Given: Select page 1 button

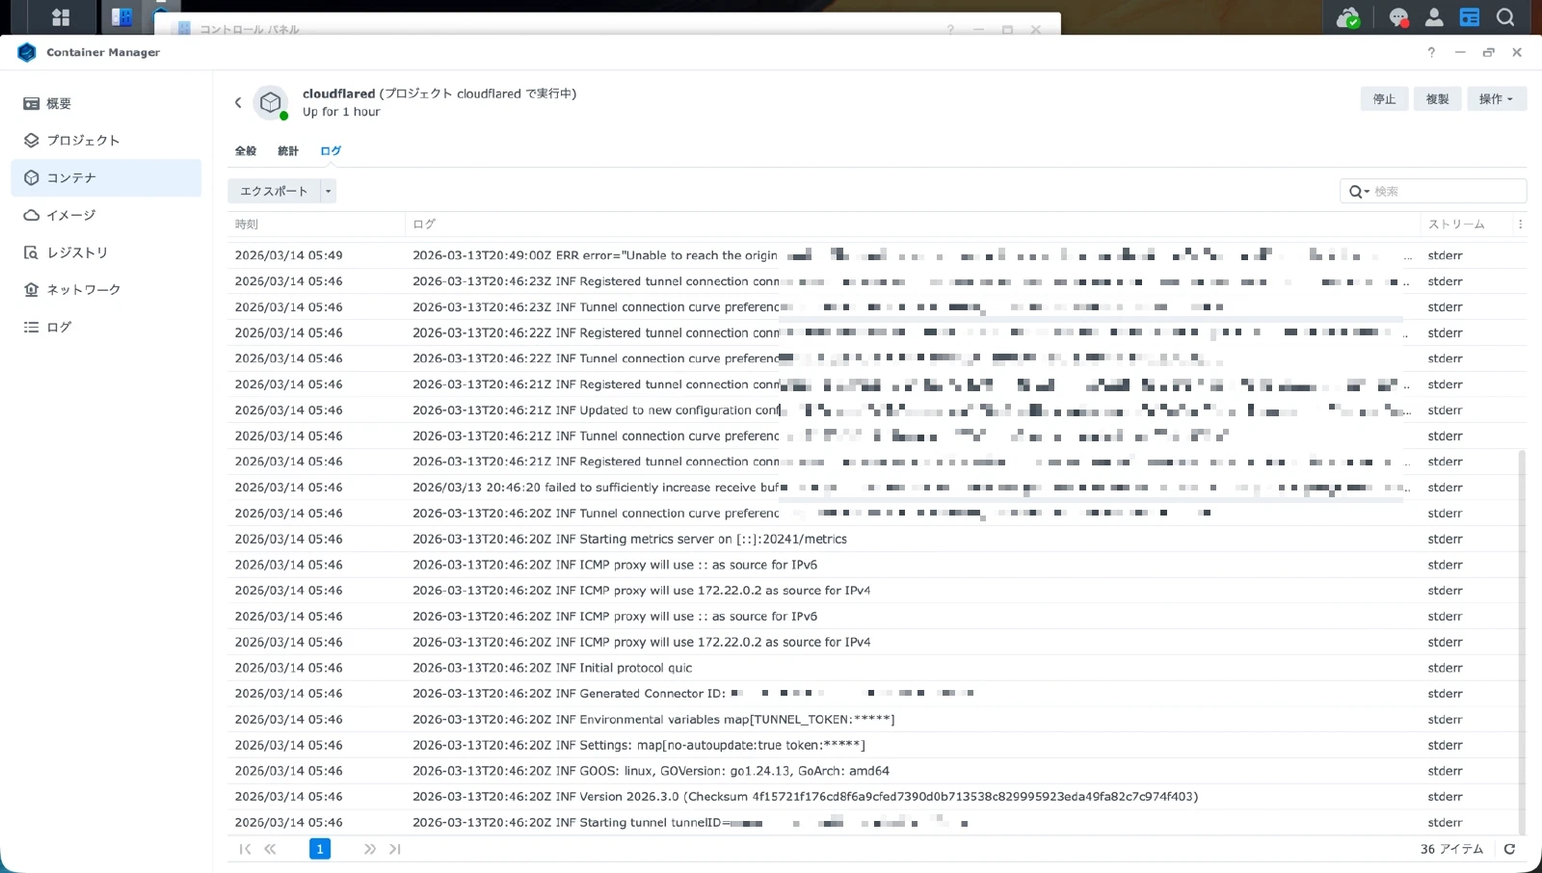Looking at the screenshot, I should pyautogui.click(x=320, y=849).
